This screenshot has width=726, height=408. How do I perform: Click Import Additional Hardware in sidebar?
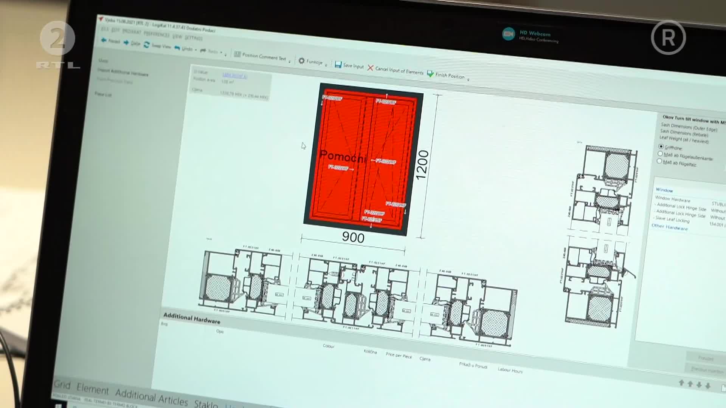[123, 72]
